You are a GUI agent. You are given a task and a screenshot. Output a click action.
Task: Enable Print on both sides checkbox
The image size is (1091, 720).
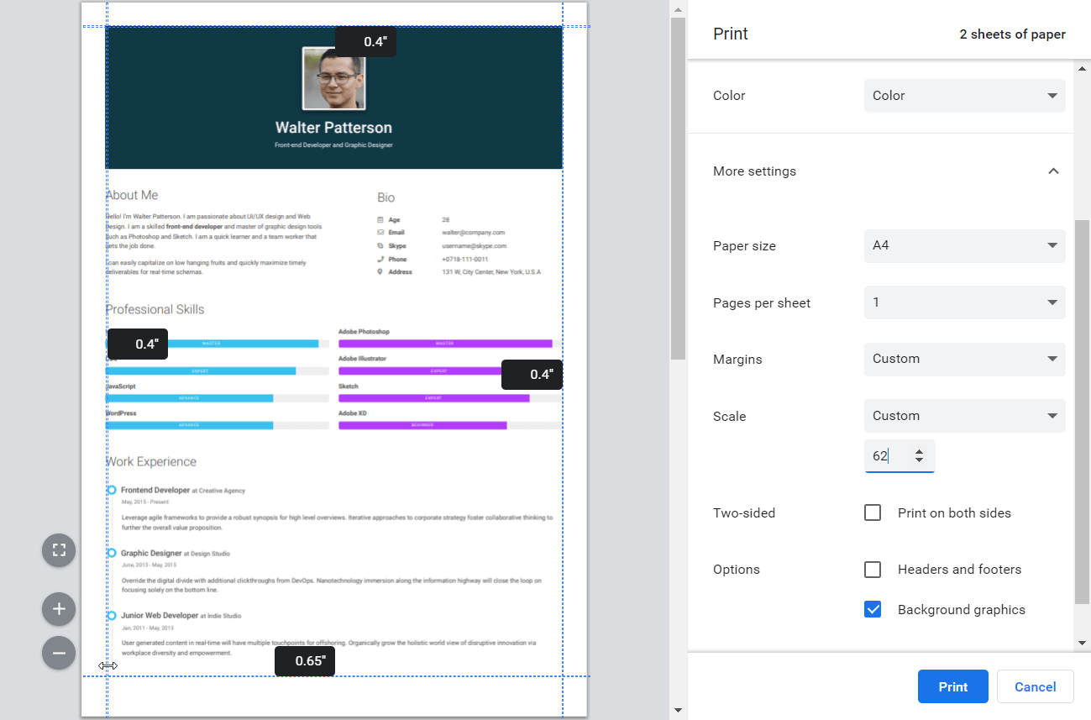tap(873, 512)
